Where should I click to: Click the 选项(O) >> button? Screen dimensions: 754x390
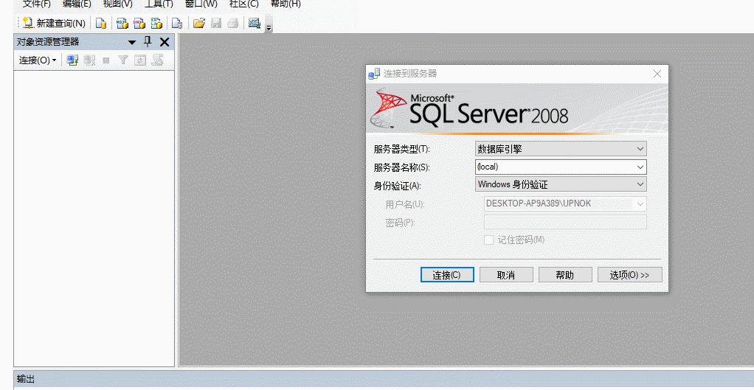coord(629,275)
